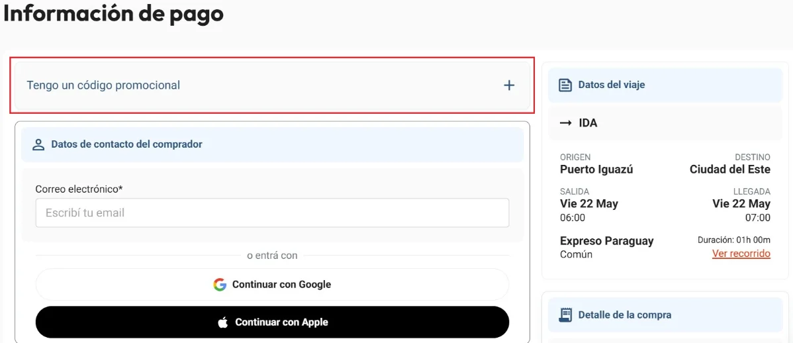
Task: Click the Apple logo icon
Action: [223, 322]
